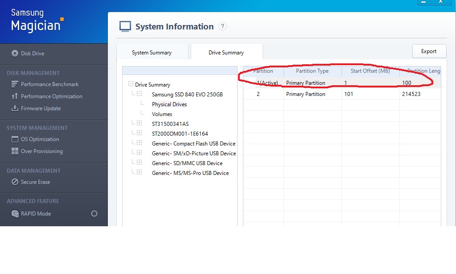
Task: Select Physical Drives tree item
Action: [169, 104]
